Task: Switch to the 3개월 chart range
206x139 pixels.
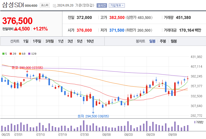Action: (50, 41)
